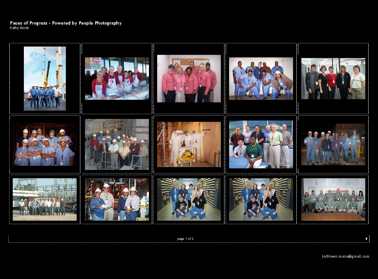The image size is (378, 279).
Task: Open second storage aisle group thumbnail in fourth column
Action: (x=261, y=200)
